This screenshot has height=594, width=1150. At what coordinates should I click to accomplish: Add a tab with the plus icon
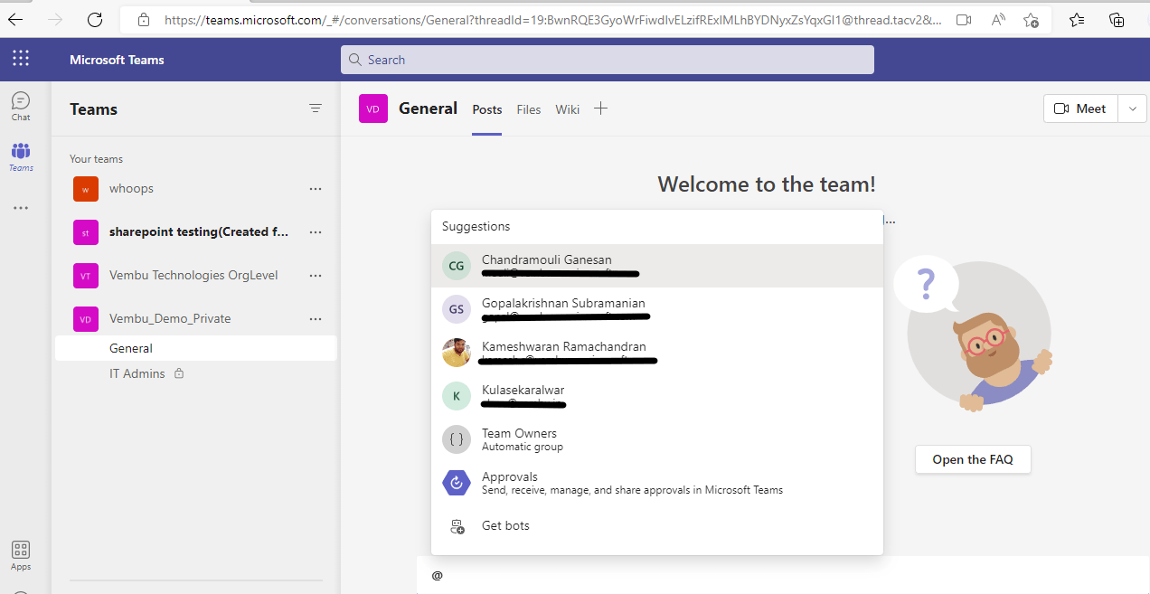coord(600,108)
